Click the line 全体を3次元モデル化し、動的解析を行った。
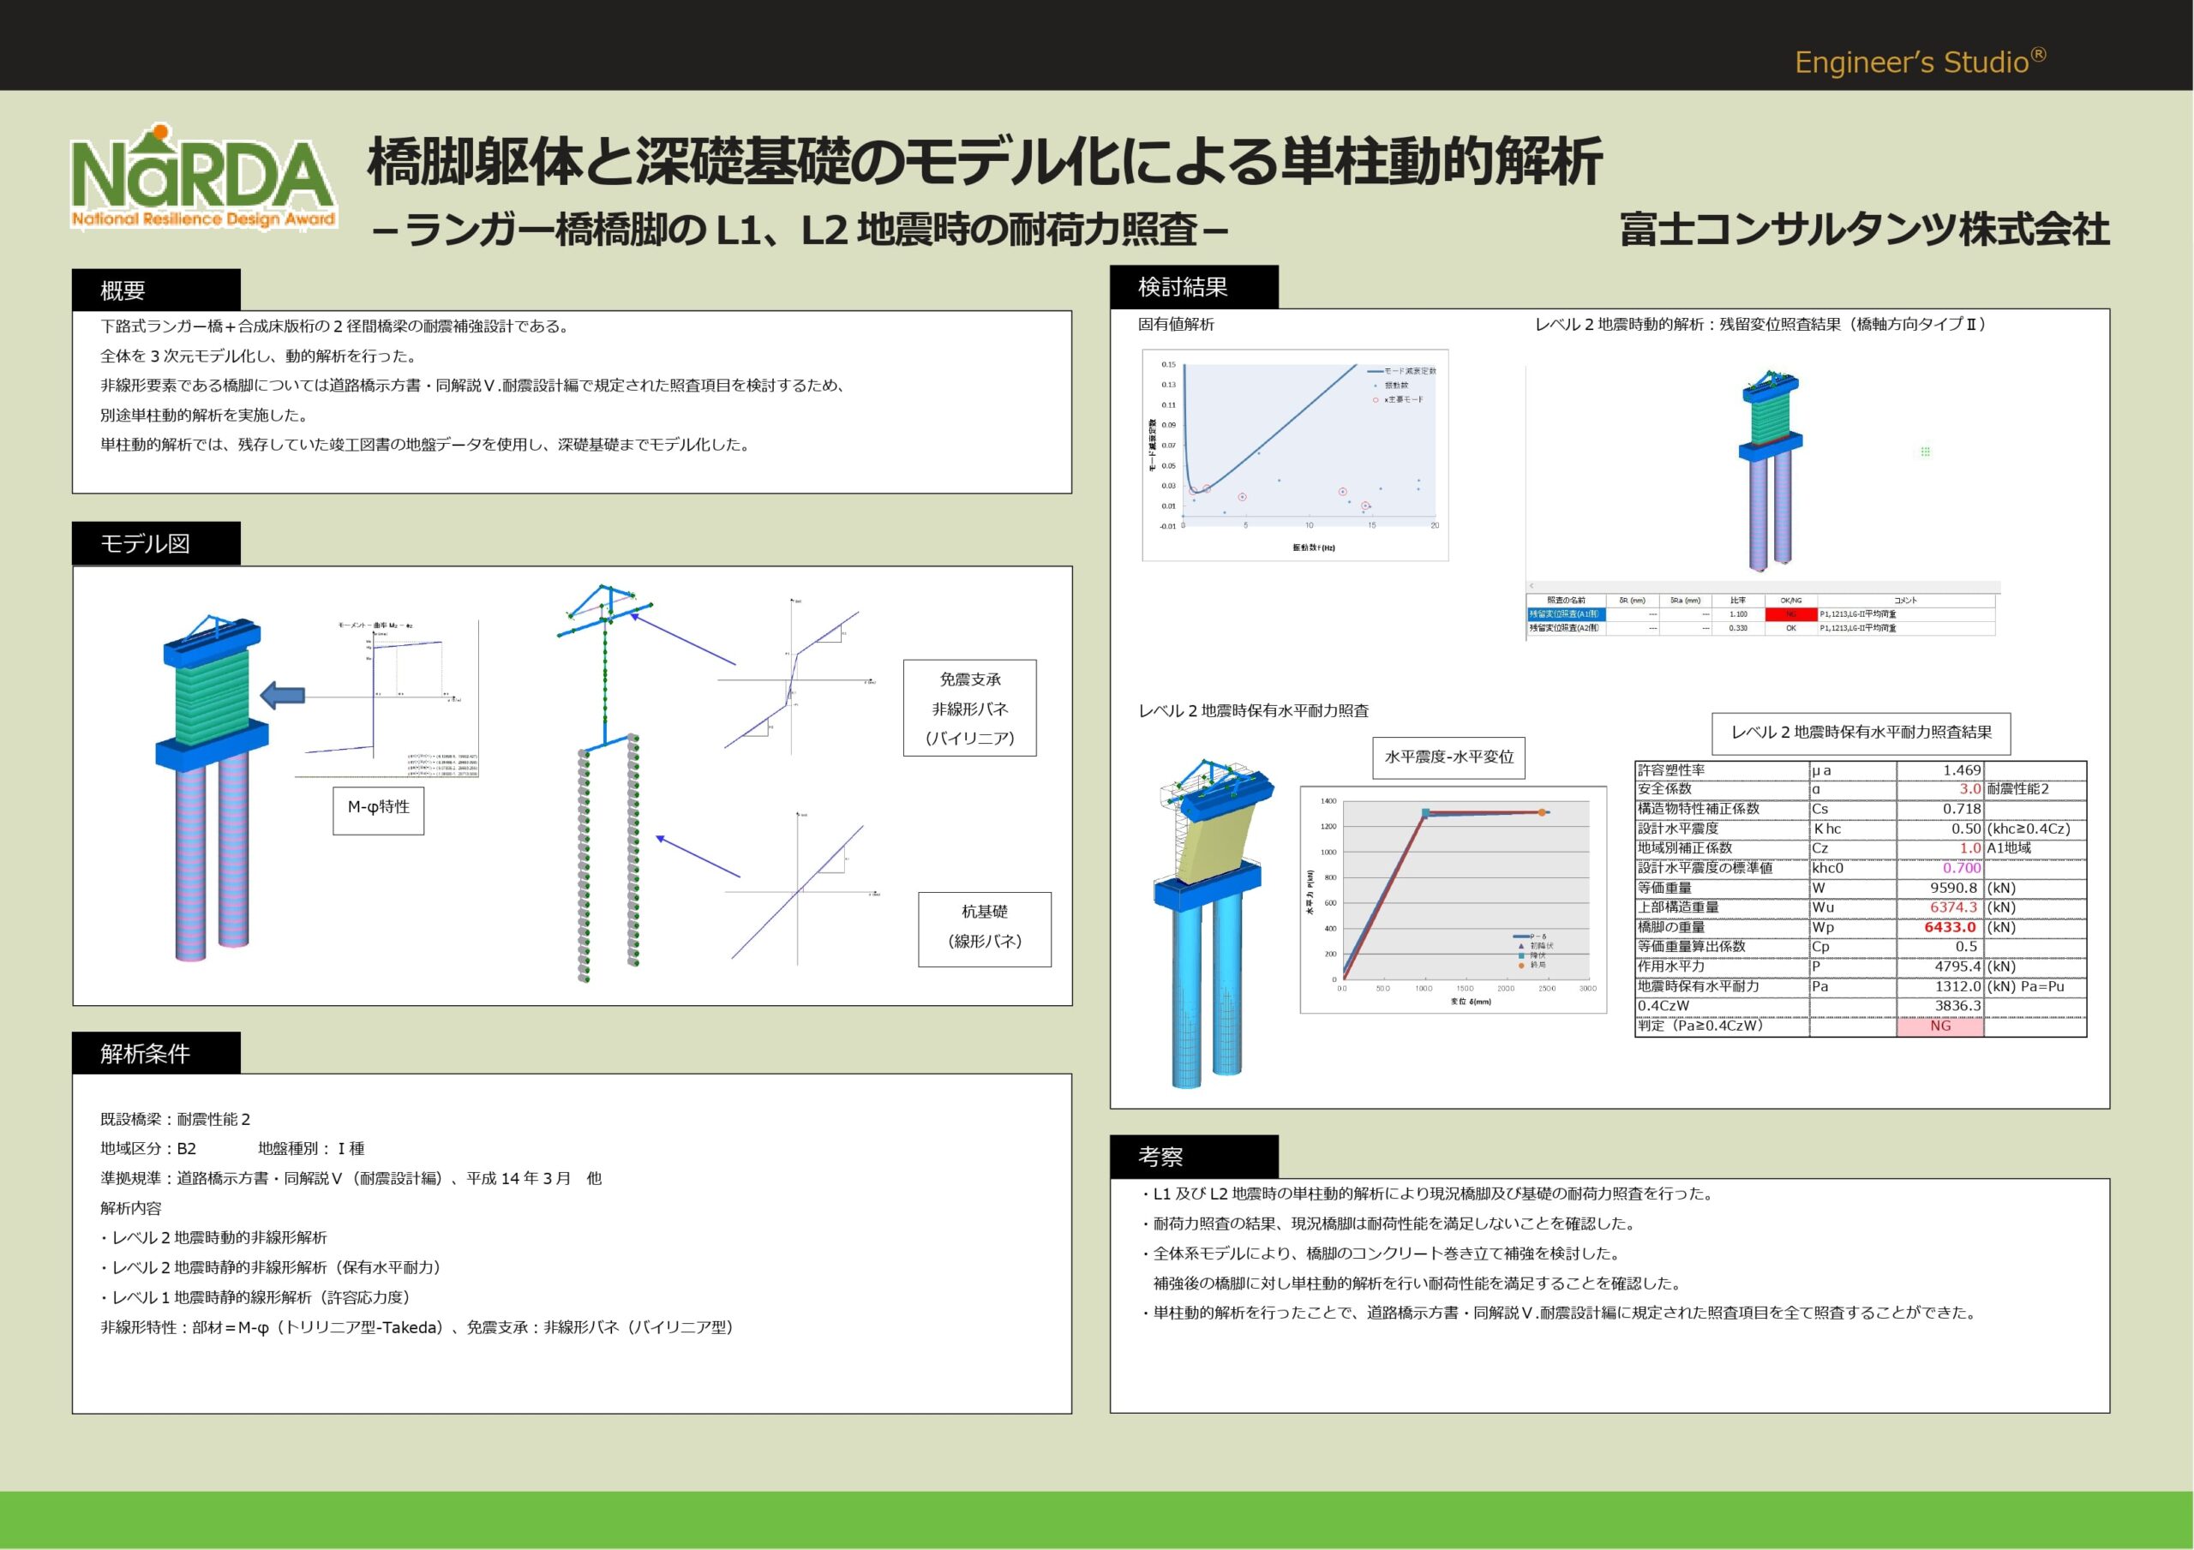Screen dimensions: 2194x1550 tap(259, 356)
